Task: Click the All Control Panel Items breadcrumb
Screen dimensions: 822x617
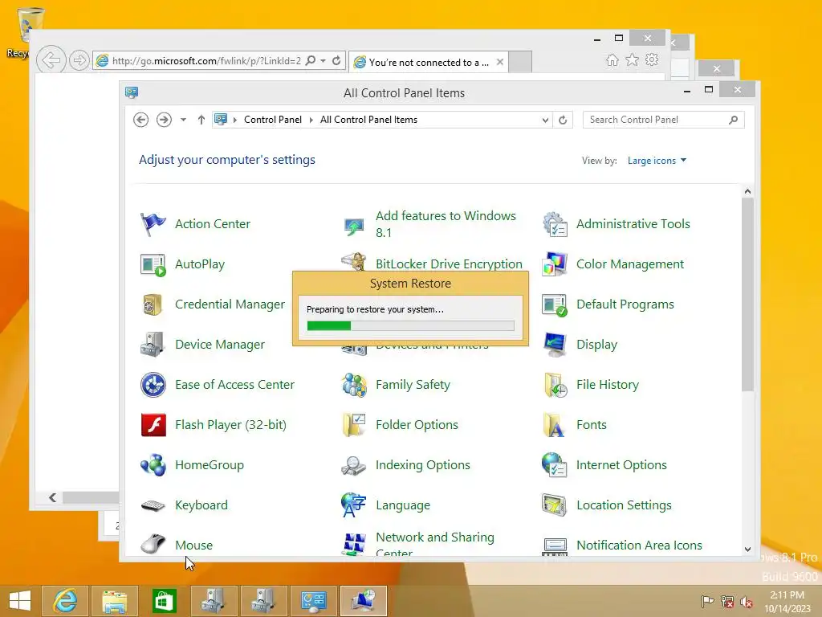Action: [x=368, y=120]
